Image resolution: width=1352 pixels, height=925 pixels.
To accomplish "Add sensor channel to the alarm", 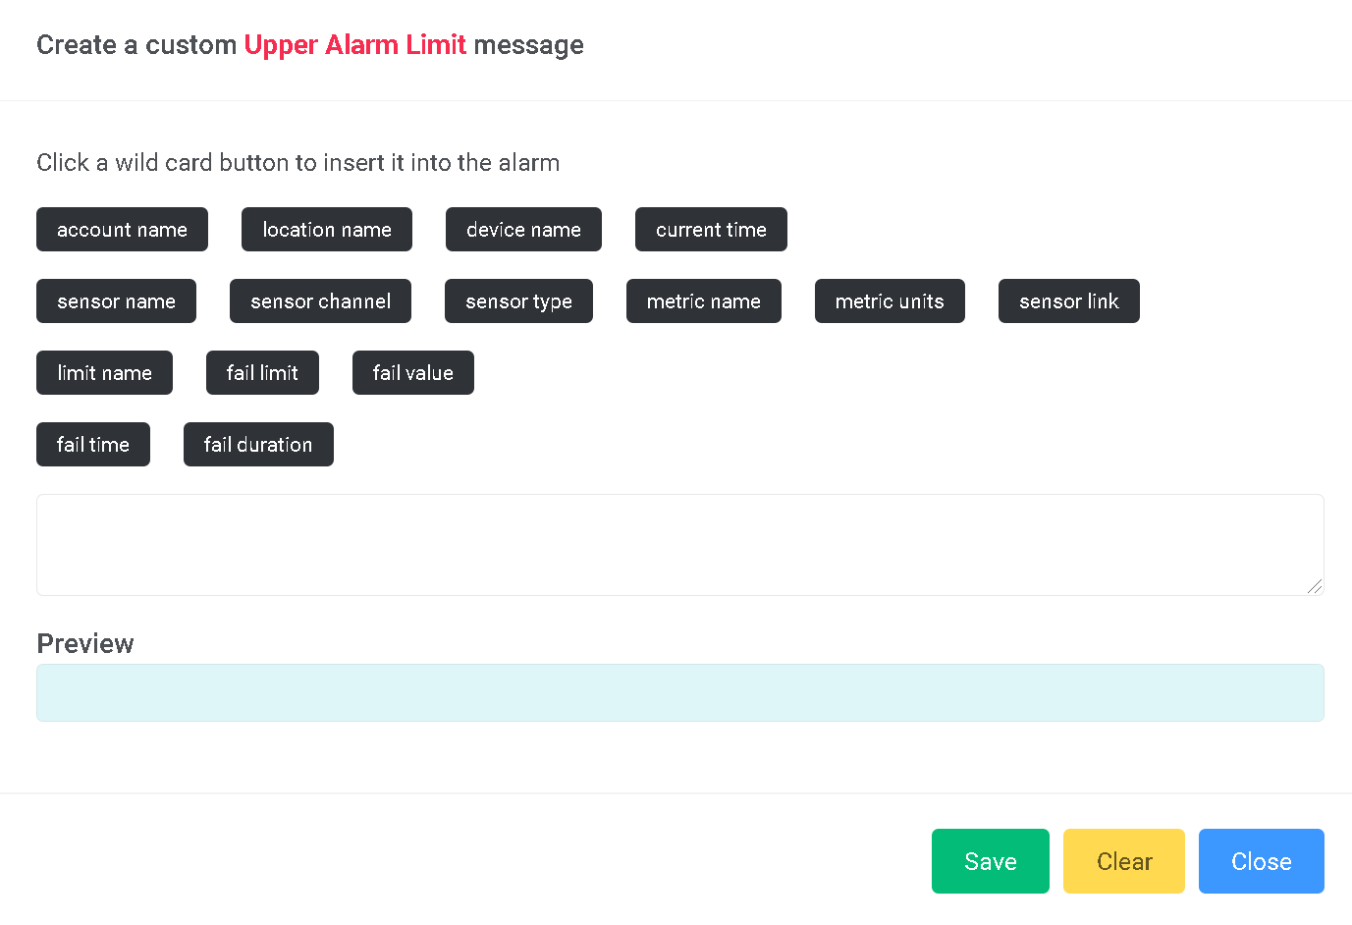I will [320, 301].
